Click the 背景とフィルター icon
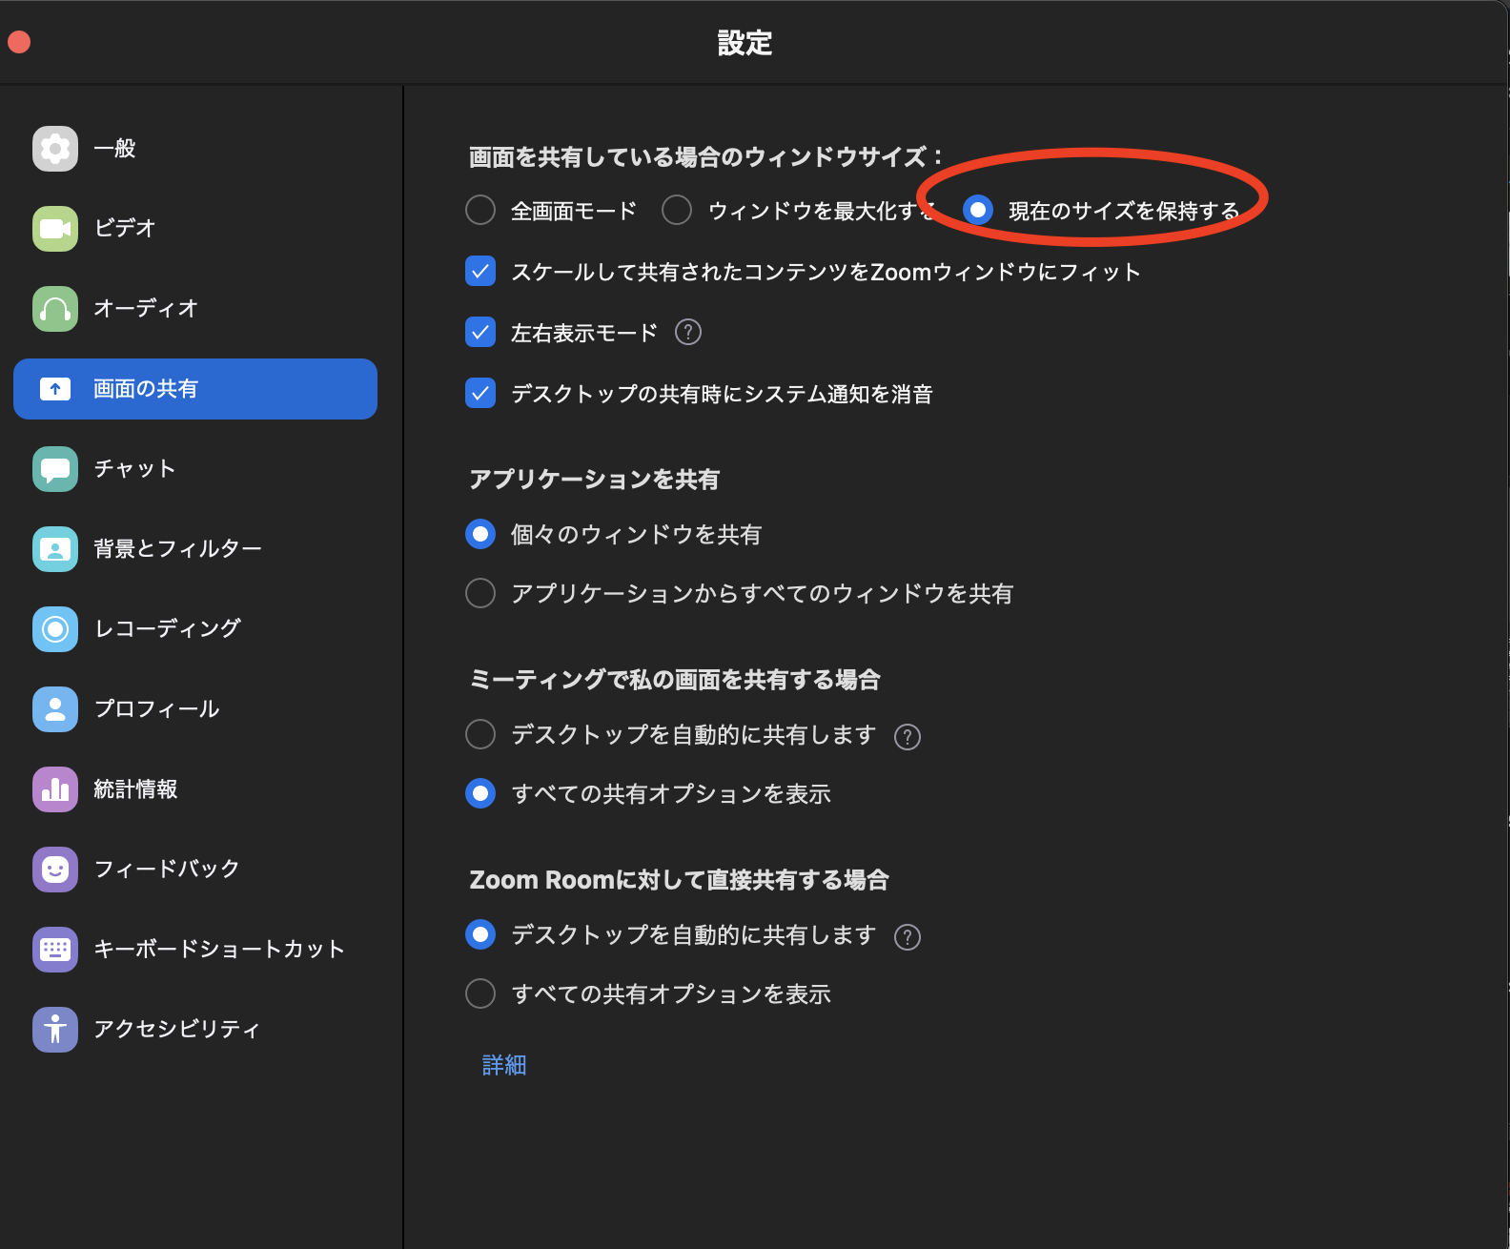This screenshot has height=1249, width=1510. 55,549
